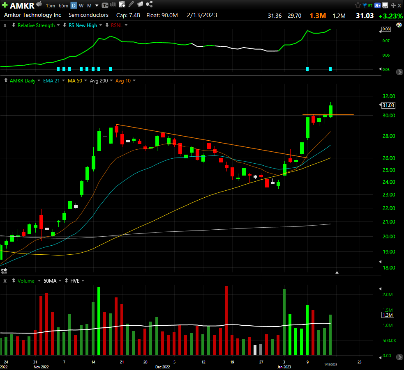Click the 1.3M volume marker on the volume scale
This screenshot has width=404, height=370.
[388, 315]
